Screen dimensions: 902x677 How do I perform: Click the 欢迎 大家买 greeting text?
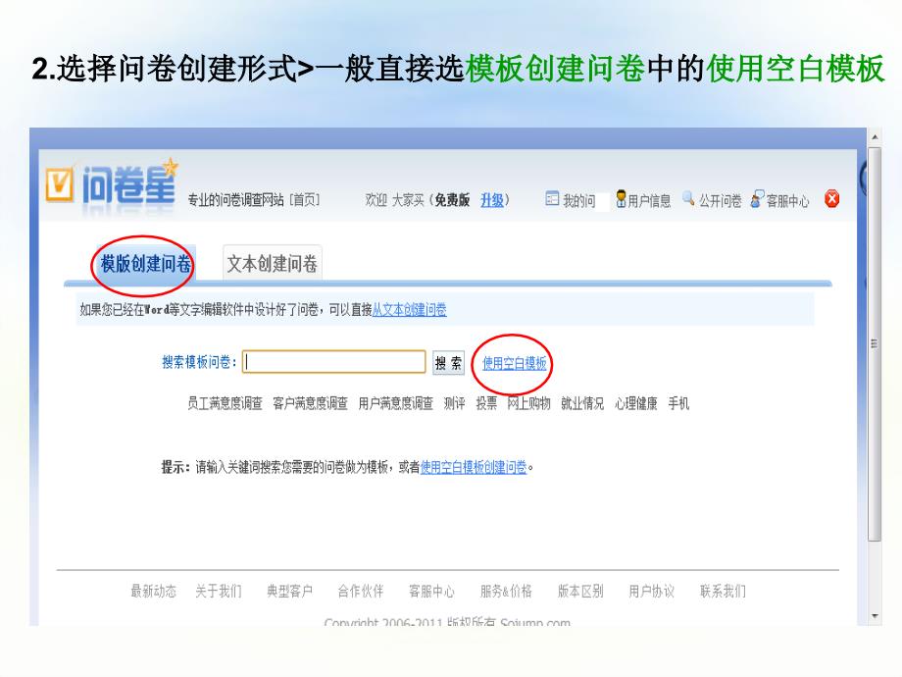coord(394,200)
